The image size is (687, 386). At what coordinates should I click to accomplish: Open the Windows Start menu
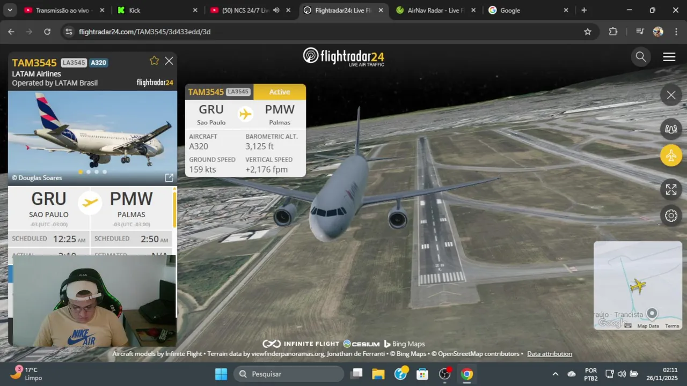click(221, 374)
